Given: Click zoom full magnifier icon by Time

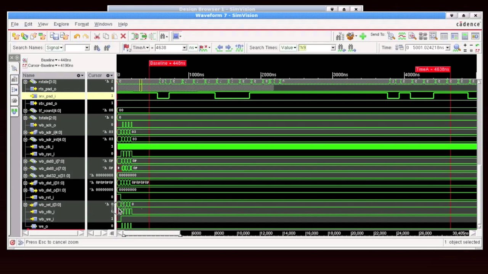Looking at the screenshot, I should tap(457, 48).
